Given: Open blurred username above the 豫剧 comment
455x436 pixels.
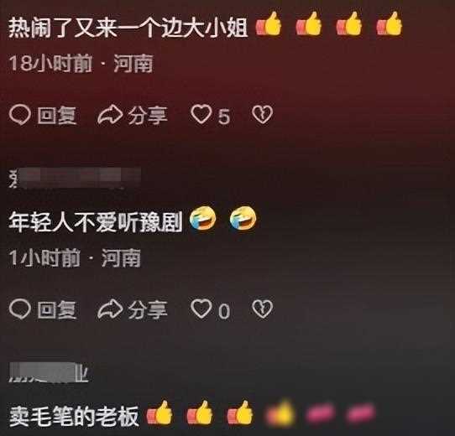Looking at the screenshot, I should [75, 178].
